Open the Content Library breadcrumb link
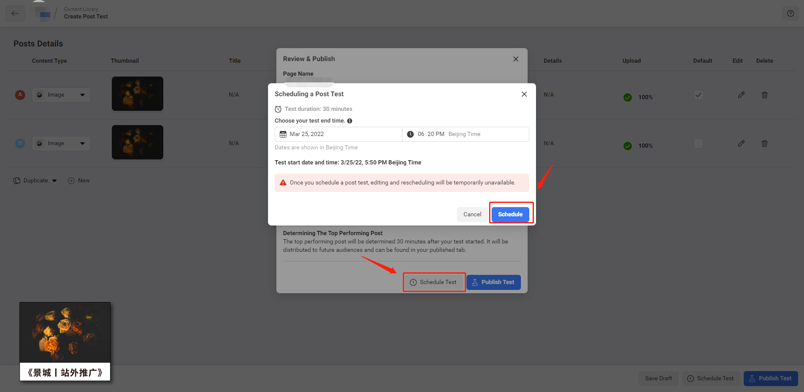Screen dimensions: 804x392 point(81,9)
